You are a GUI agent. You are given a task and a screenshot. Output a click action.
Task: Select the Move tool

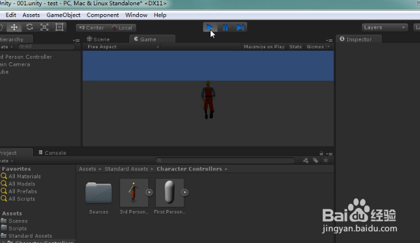[x=14, y=27]
